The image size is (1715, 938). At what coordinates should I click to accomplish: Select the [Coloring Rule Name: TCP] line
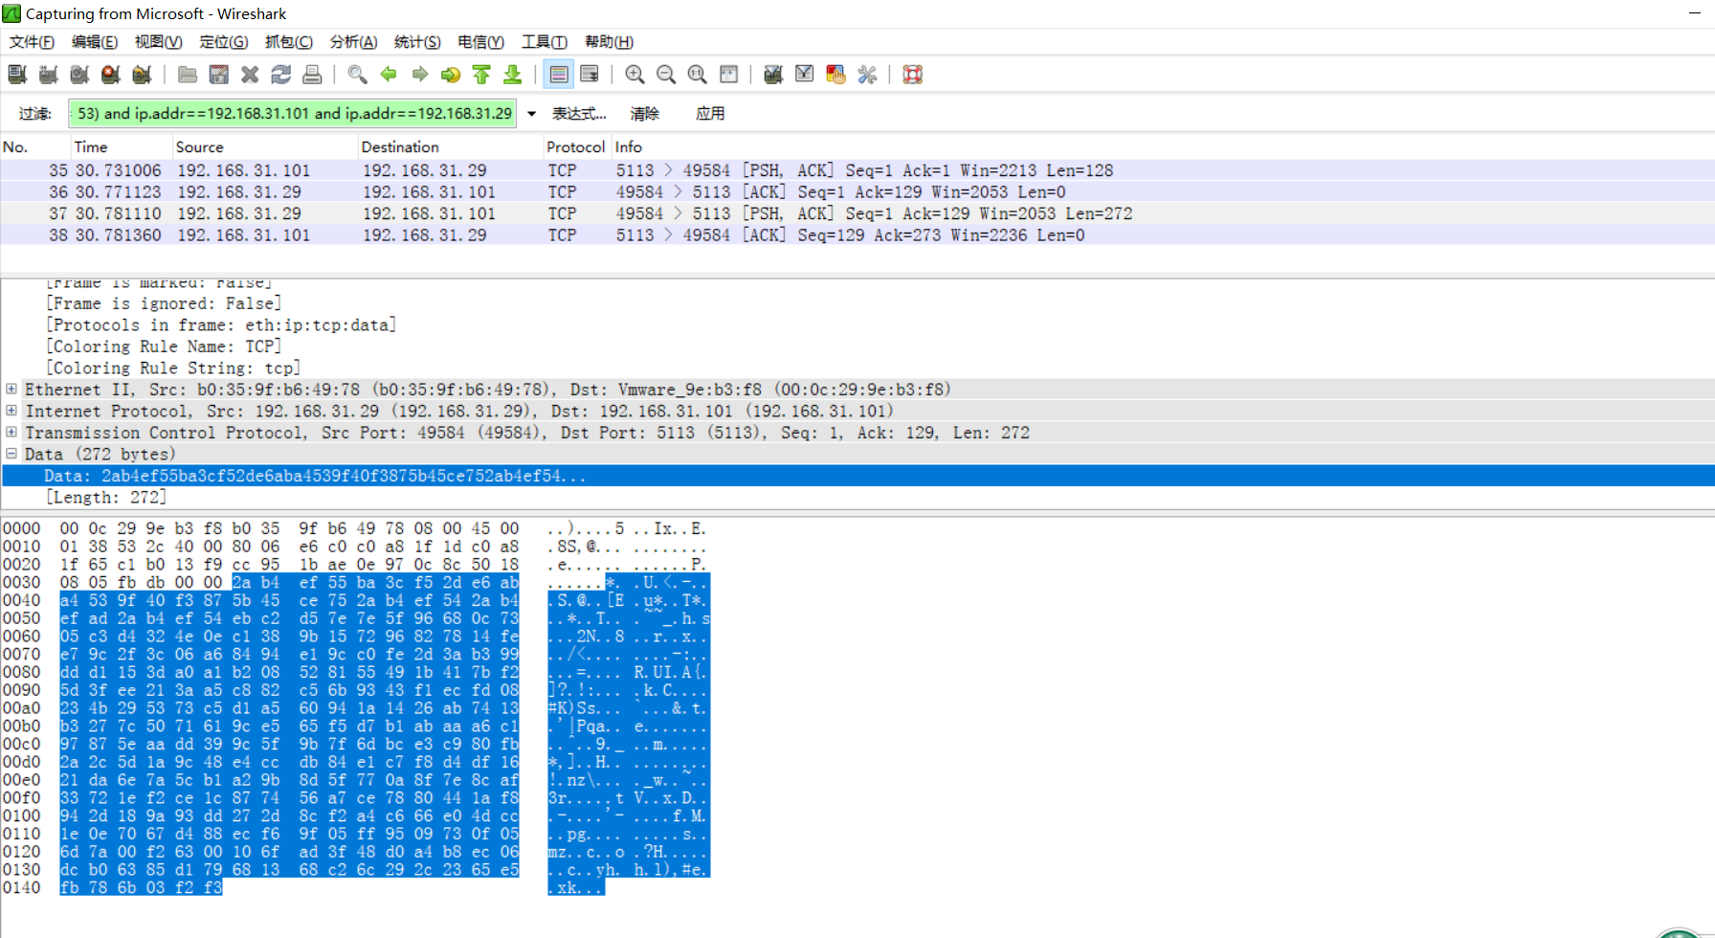tap(164, 346)
